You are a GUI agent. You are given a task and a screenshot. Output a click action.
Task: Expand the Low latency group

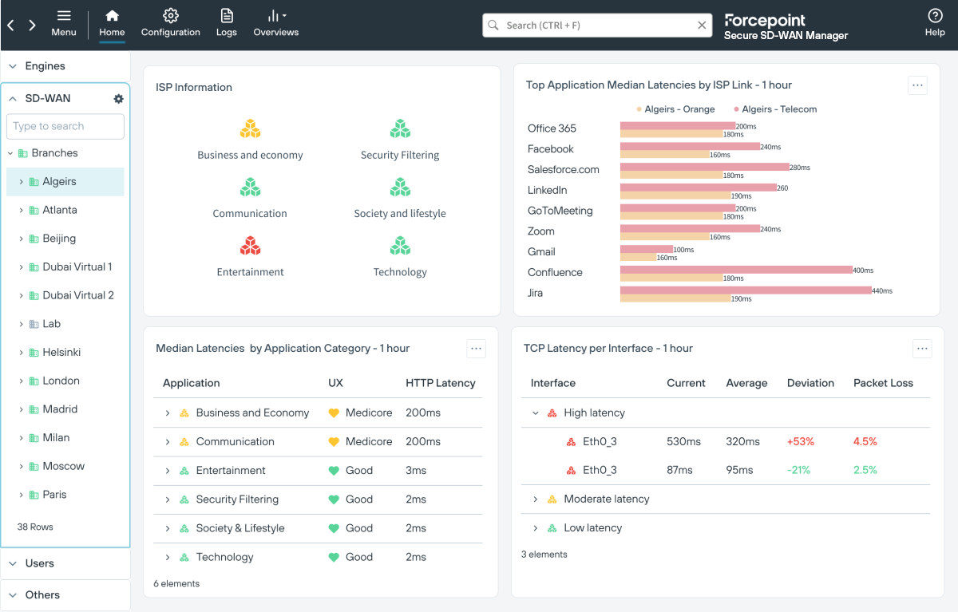[536, 528]
